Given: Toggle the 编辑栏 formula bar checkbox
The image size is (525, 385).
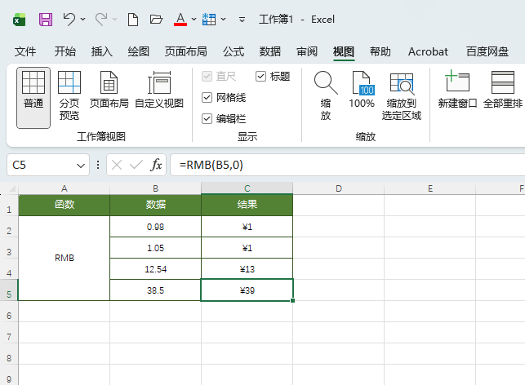Looking at the screenshot, I should tap(207, 118).
